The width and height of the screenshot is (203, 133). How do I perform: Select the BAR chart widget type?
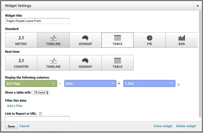point(182,40)
